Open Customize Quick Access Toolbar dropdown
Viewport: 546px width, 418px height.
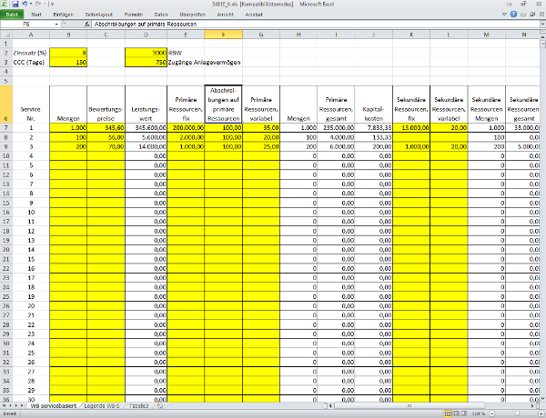pos(53,5)
